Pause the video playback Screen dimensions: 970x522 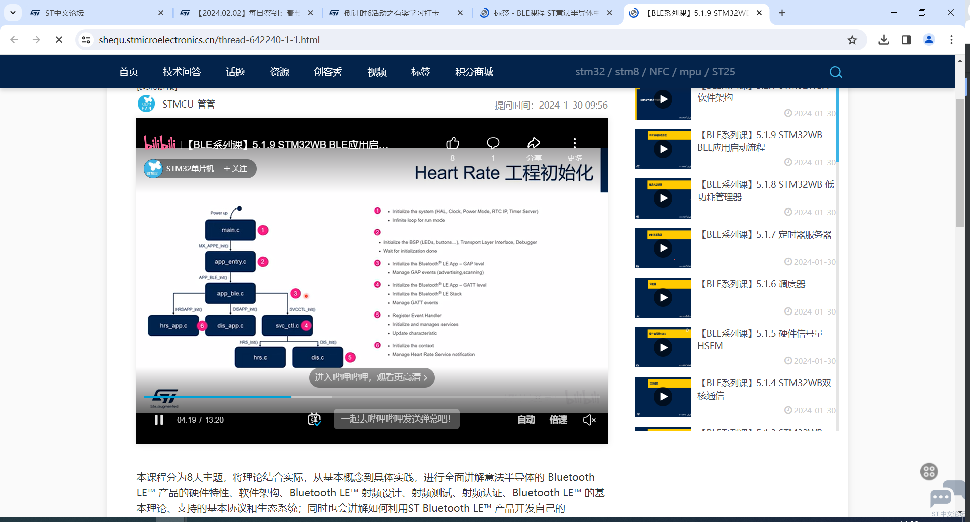tap(159, 420)
